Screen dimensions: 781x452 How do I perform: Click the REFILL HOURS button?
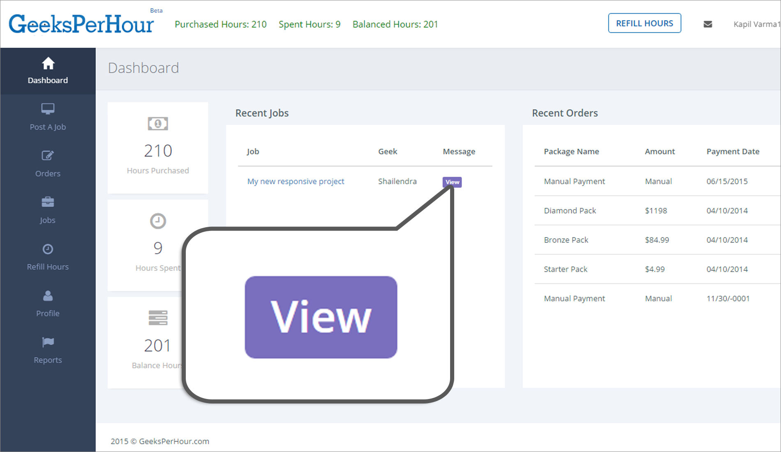click(645, 23)
